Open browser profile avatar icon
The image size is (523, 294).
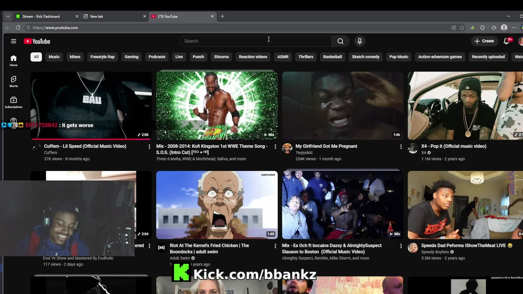[x=504, y=27]
